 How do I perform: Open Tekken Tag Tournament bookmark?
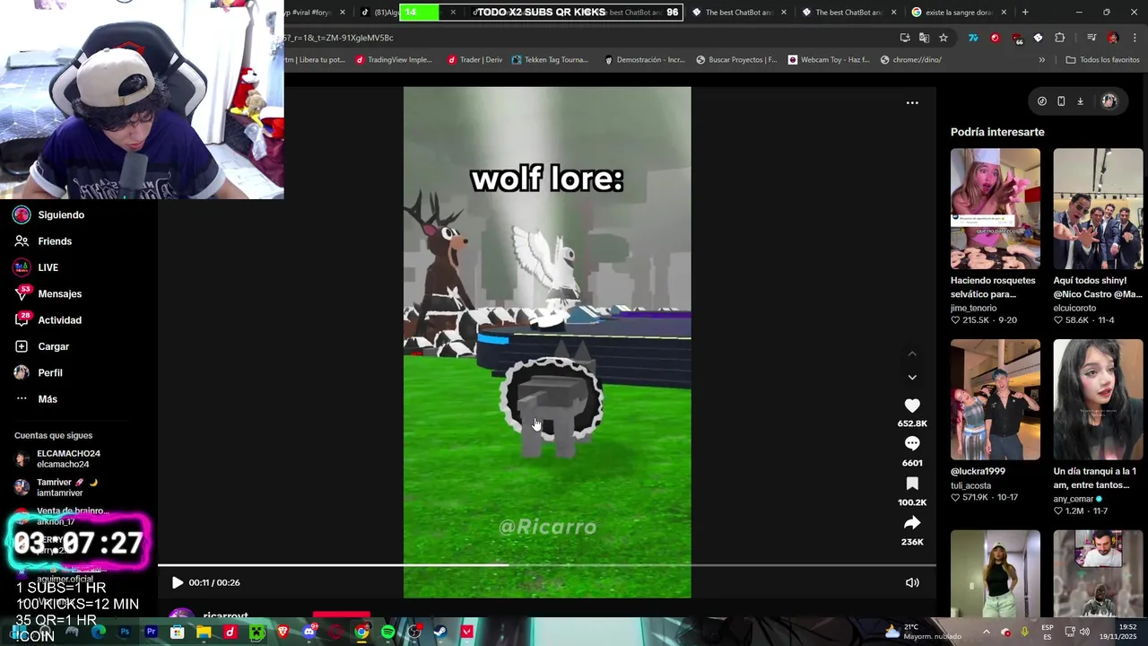click(x=550, y=60)
